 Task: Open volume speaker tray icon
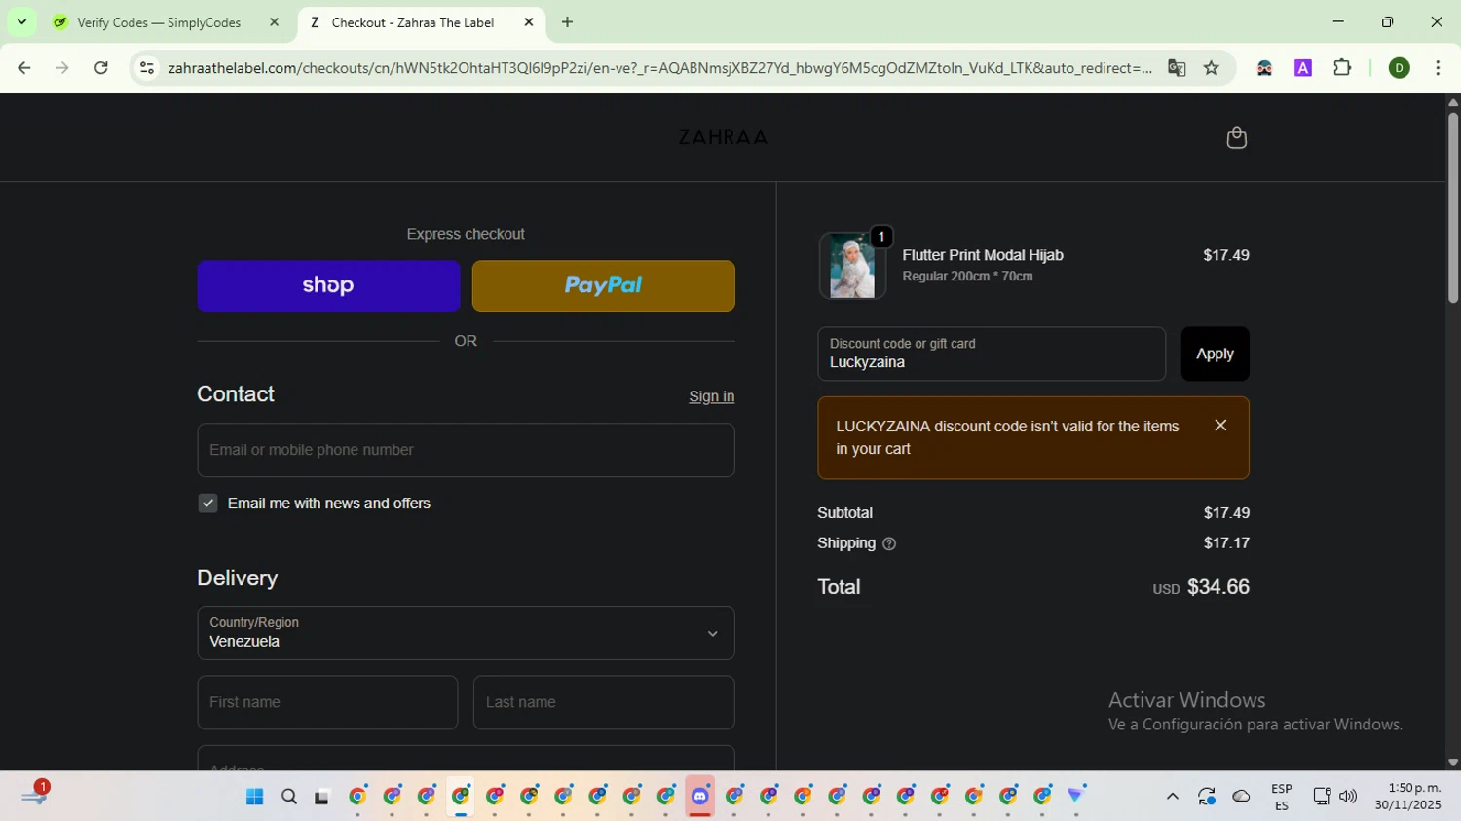(1348, 797)
